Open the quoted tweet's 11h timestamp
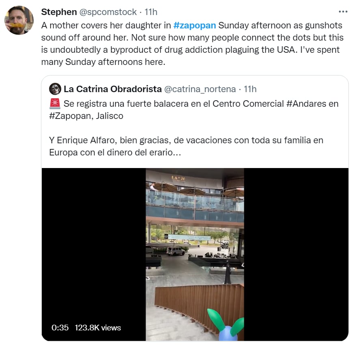 pyautogui.click(x=250, y=89)
